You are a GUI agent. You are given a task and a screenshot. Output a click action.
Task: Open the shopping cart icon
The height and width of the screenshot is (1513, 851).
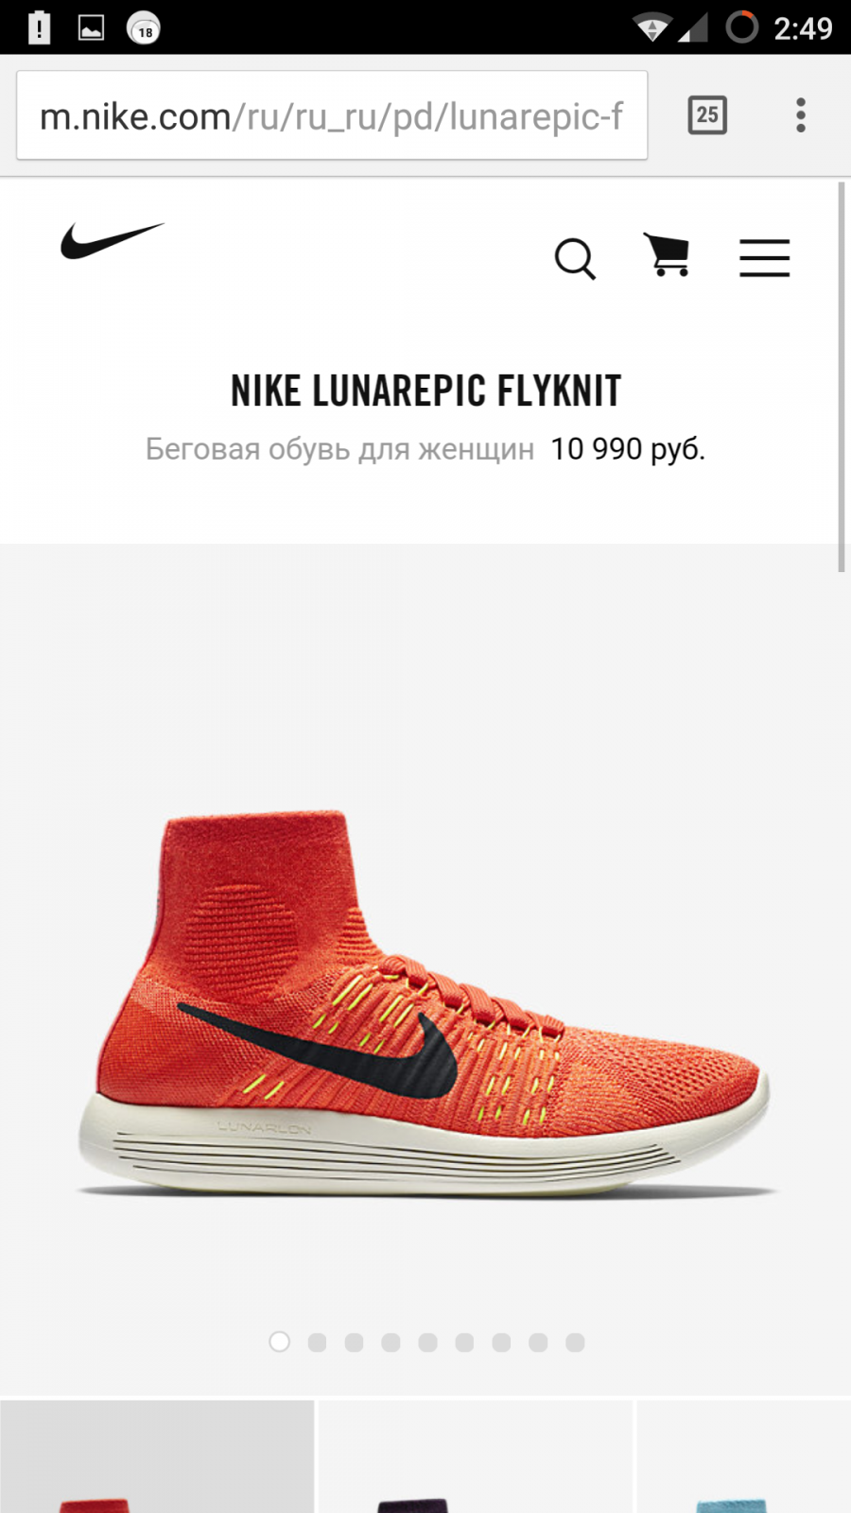(x=667, y=254)
